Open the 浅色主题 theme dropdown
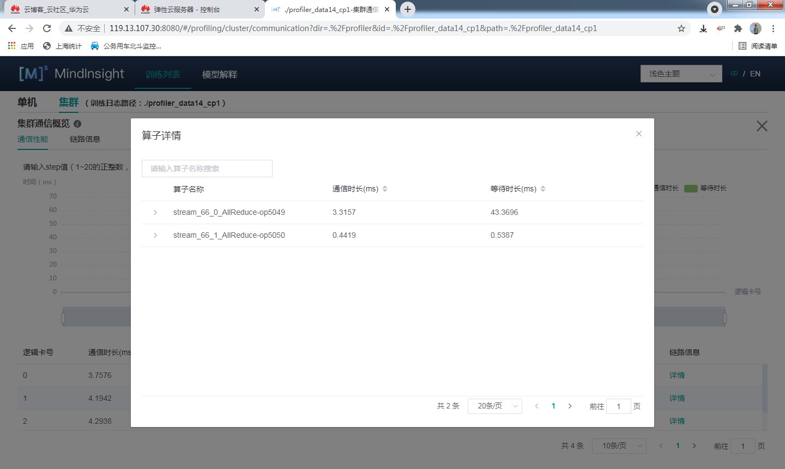Screen dimensions: 785x469 tap(681, 74)
